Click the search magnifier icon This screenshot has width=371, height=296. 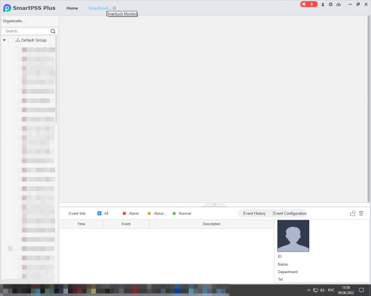pos(53,31)
